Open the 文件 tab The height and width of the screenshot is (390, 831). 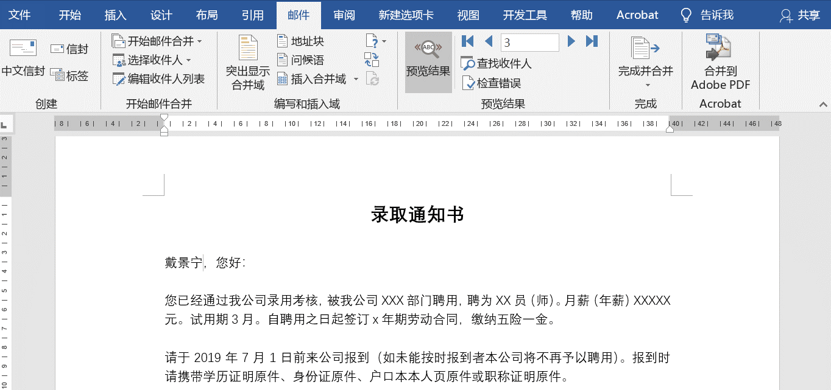(x=19, y=15)
